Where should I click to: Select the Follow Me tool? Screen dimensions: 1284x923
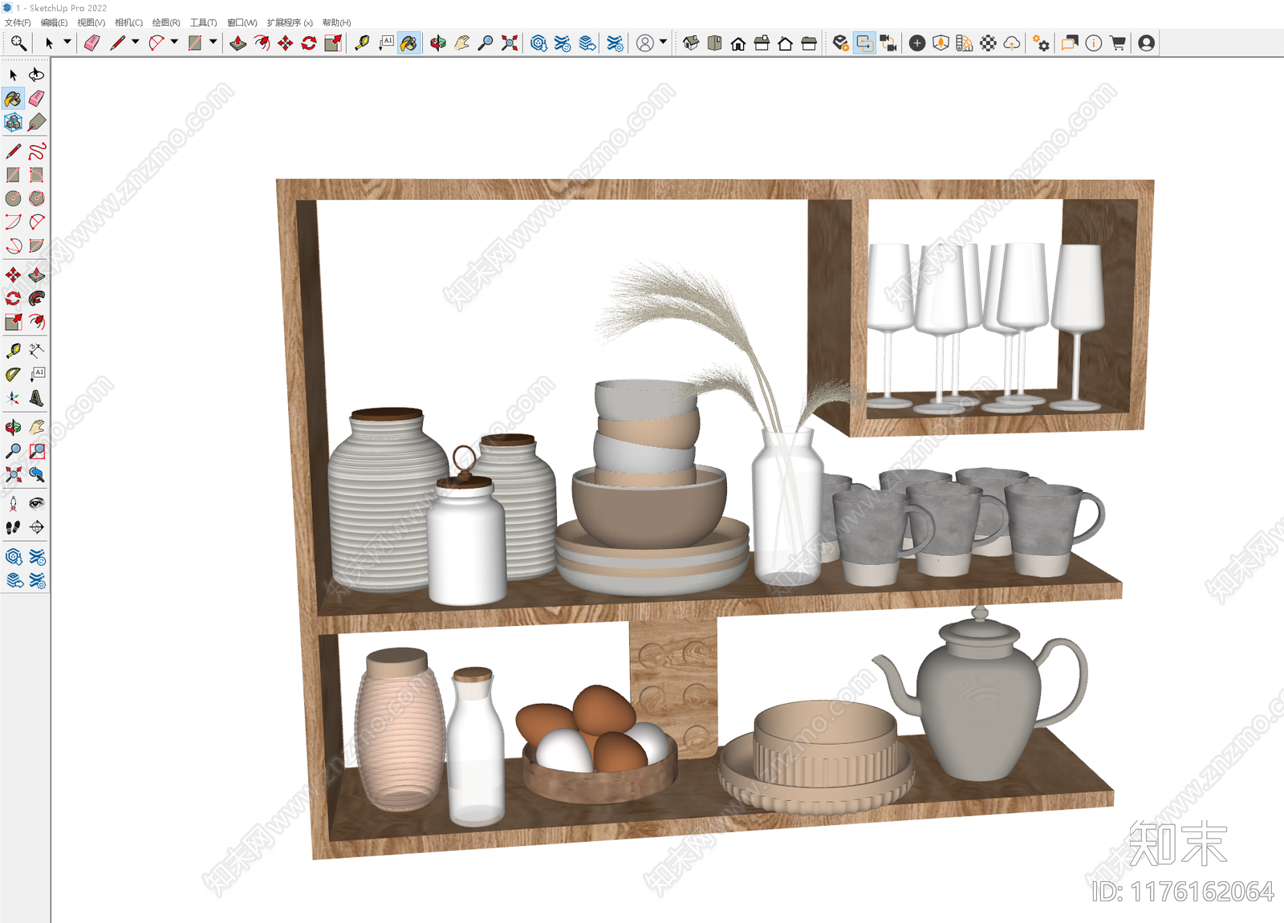pos(37,299)
